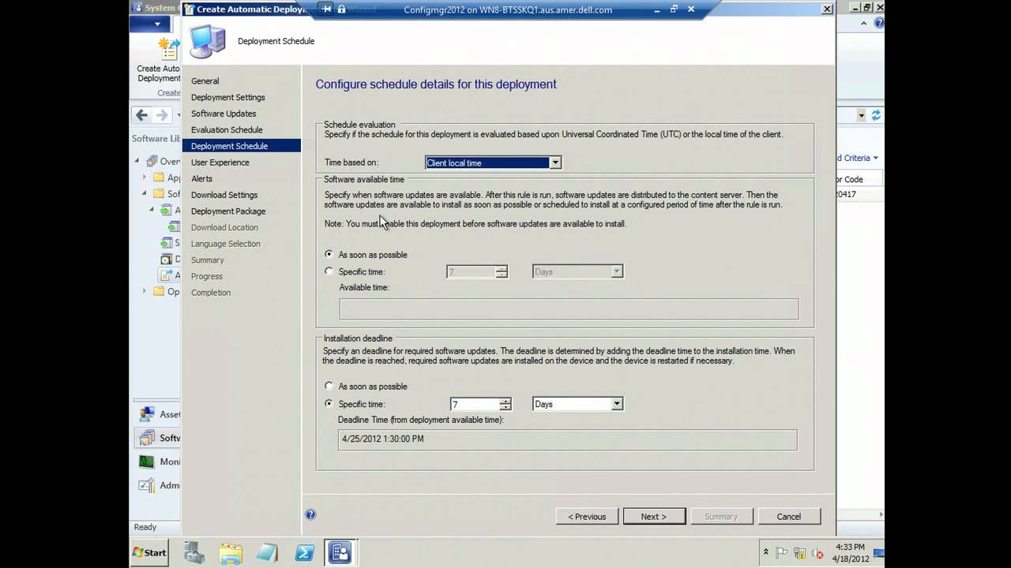The image size is (1011, 568).
Task: Click the Previous button
Action: click(587, 517)
